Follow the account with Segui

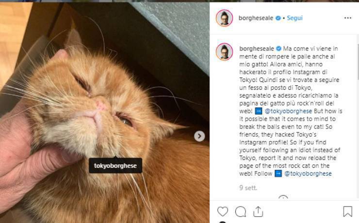(294, 18)
